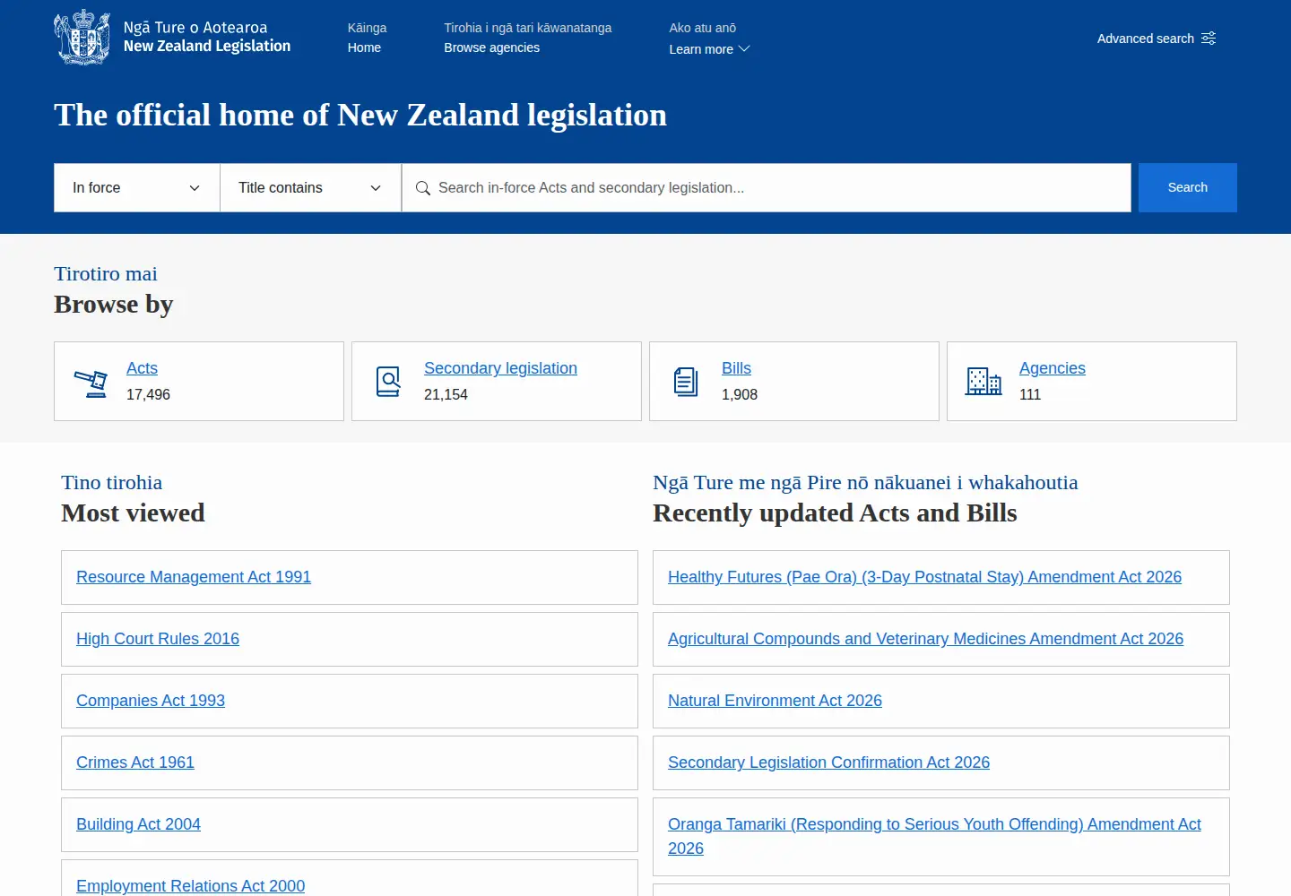Open Agricultural Compounds and Veterinary Medicines Amendment Act
1291x896 pixels.
tap(925, 639)
